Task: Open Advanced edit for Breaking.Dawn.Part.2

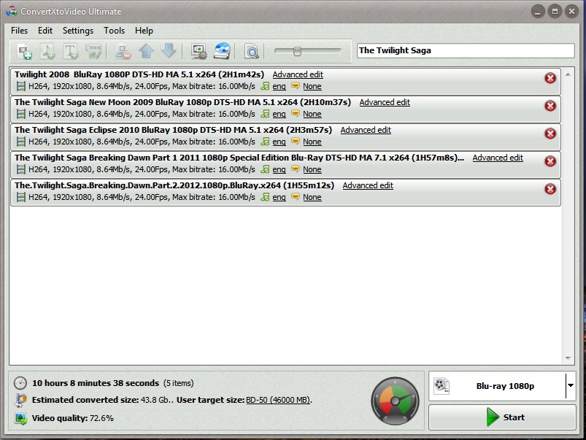Action: [x=368, y=185]
